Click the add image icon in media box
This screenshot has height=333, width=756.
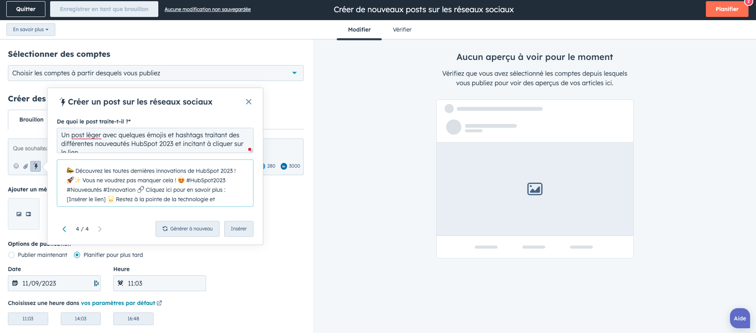pyautogui.click(x=19, y=214)
